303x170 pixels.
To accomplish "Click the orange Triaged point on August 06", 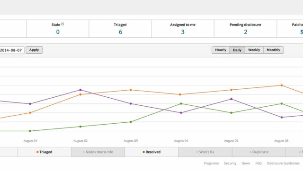I will 282,85.
